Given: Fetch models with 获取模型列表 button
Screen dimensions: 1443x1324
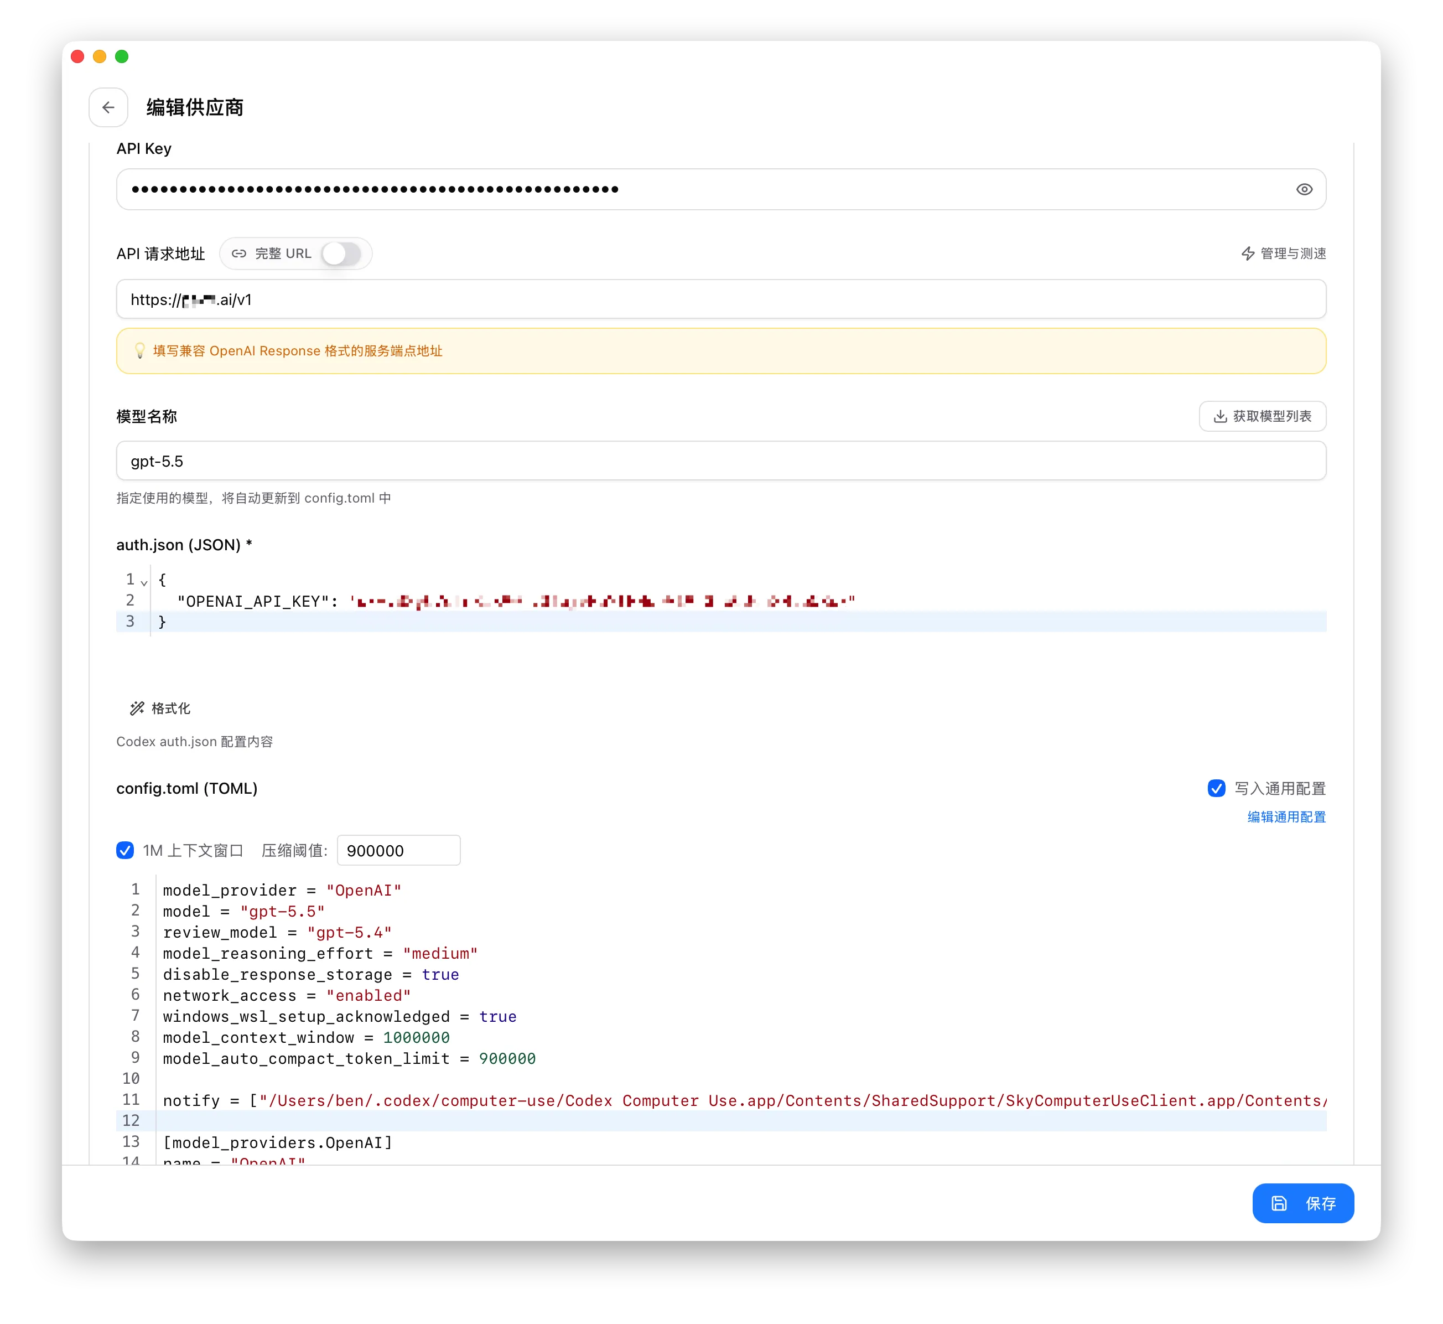Looking at the screenshot, I should pos(1263,416).
